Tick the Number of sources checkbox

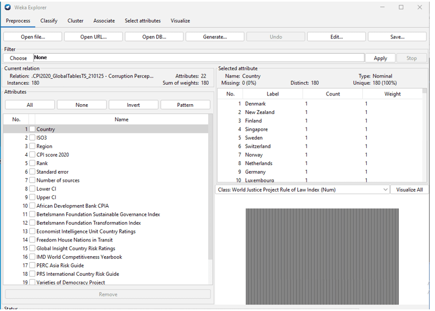[x=33, y=180]
